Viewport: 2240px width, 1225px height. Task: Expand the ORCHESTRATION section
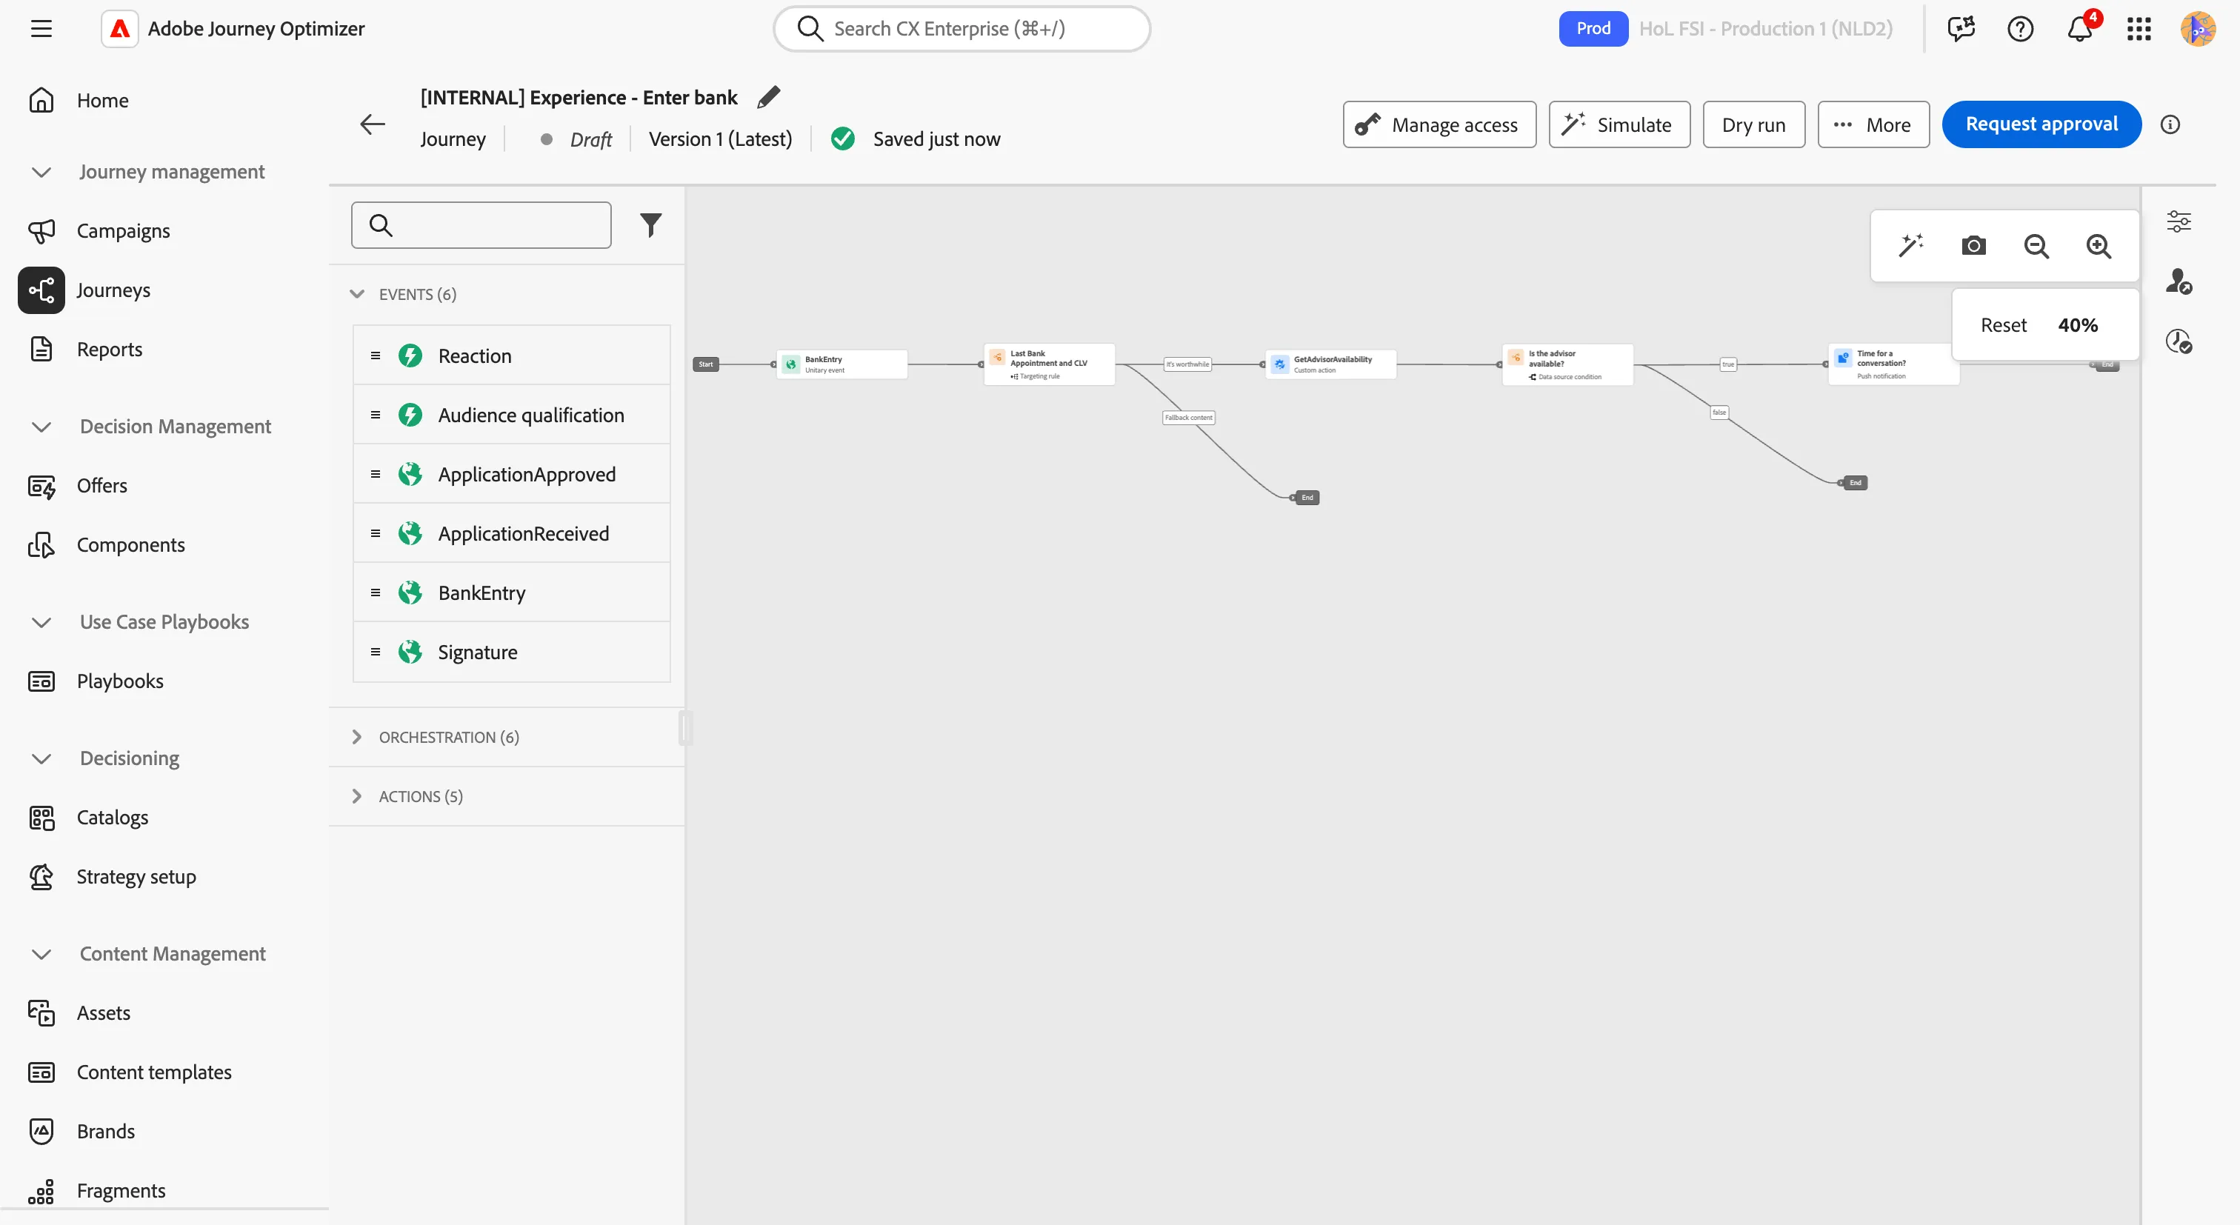coord(356,736)
